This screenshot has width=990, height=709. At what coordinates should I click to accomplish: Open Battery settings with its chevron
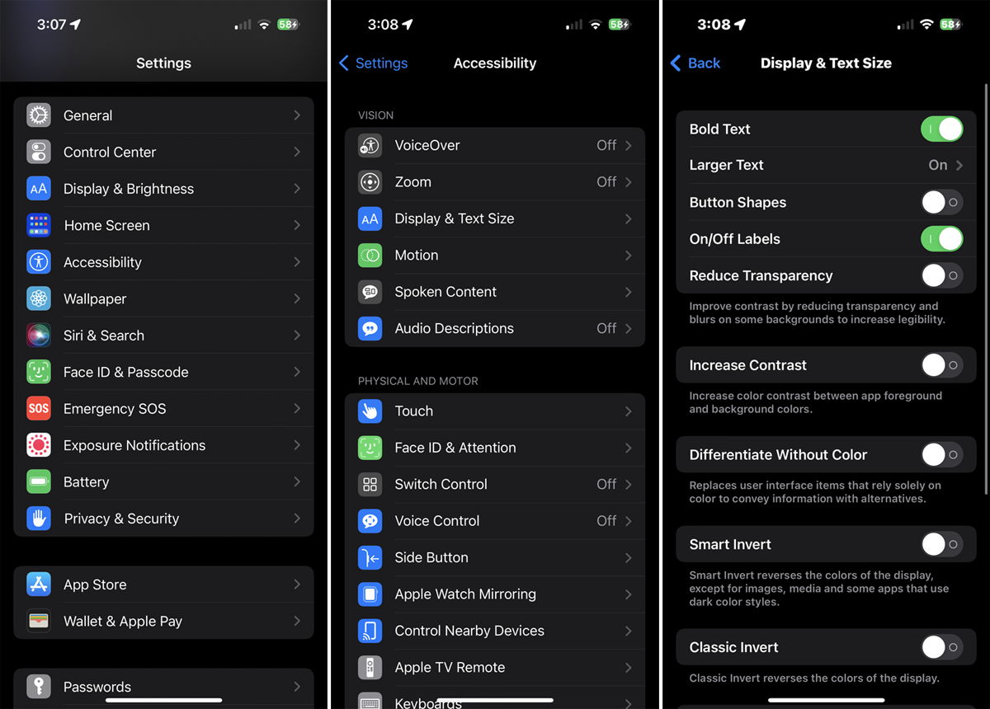coord(297,482)
